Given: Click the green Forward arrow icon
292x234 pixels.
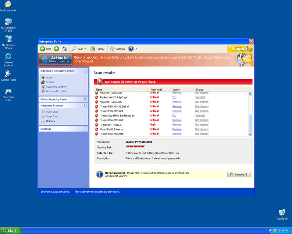Looking at the screenshot, I should [x=56, y=49].
